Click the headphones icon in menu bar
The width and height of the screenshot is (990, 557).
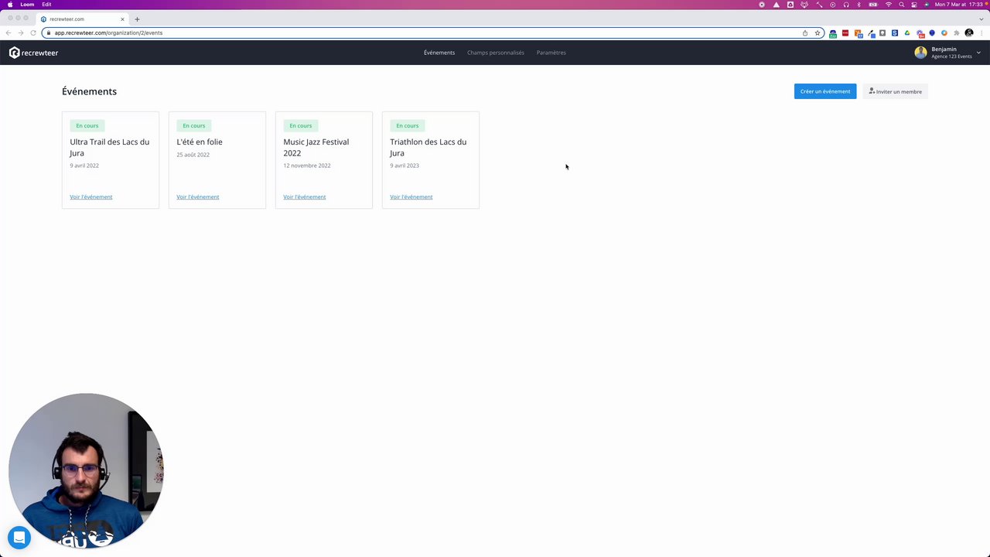(x=846, y=5)
